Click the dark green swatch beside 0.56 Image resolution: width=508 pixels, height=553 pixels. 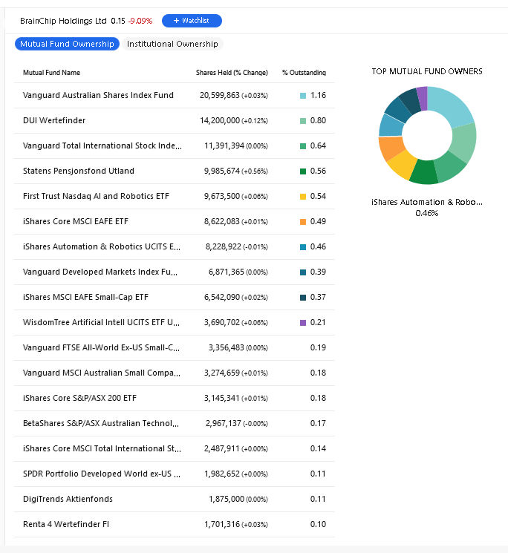click(303, 171)
